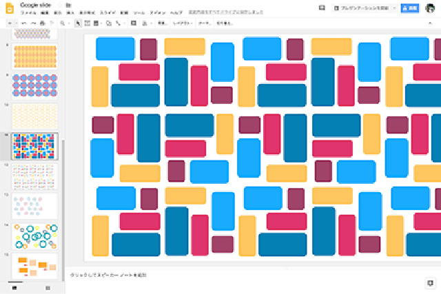Select slide 14 thumbnail with teal rings

pyautogui.click(x=35, y=236)
